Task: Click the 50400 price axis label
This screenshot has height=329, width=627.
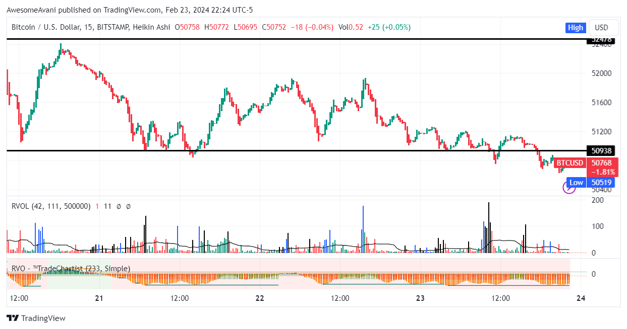Action: pyautogui.click(x=601, y=190)
